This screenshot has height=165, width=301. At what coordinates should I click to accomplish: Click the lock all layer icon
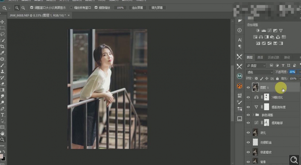(277, 78)
